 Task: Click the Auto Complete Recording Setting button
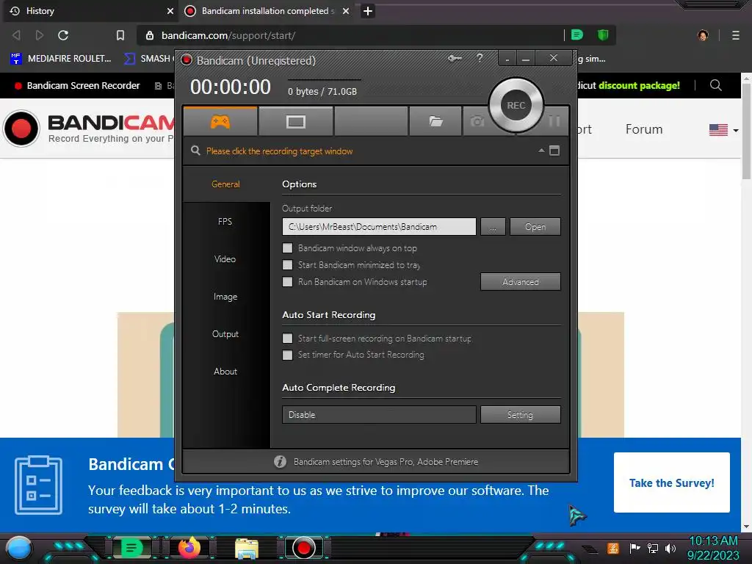pyautogui.click(x=521, y=415)
